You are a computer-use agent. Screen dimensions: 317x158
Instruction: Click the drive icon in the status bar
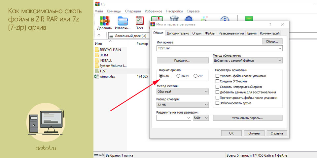[96, 155]
